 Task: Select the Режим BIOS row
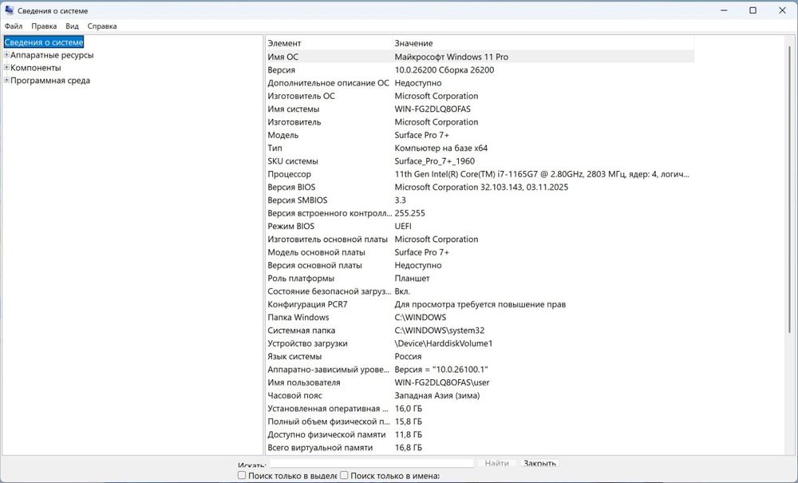(x=480, y=227)
